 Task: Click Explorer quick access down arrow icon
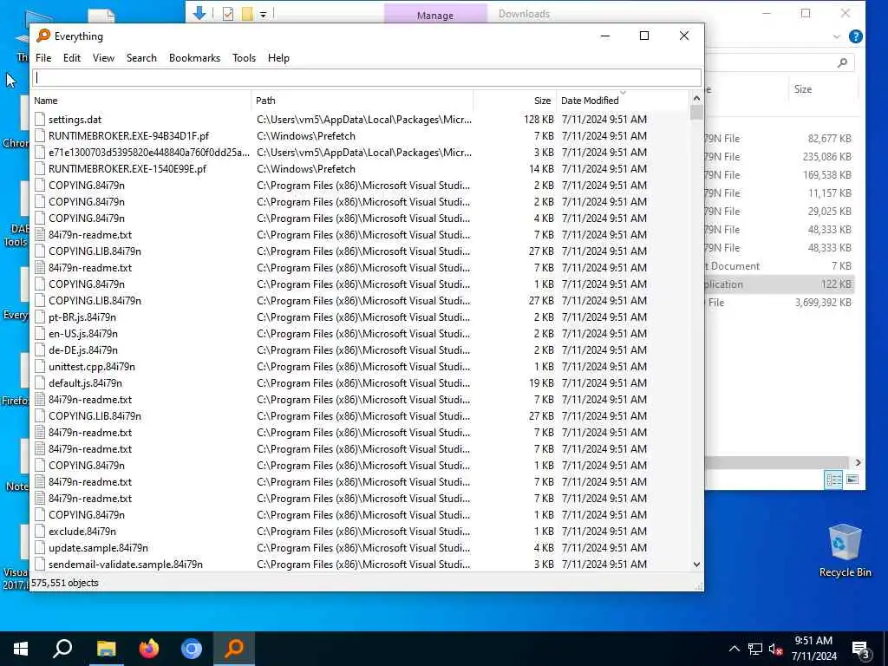click(x=199, y=13)
